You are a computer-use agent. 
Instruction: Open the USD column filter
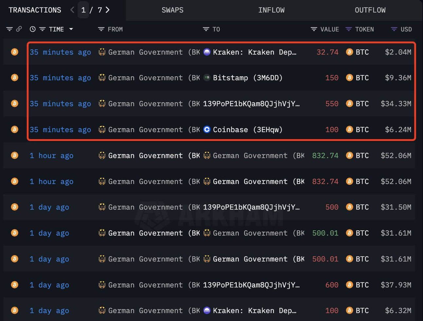tap(394, 29)
